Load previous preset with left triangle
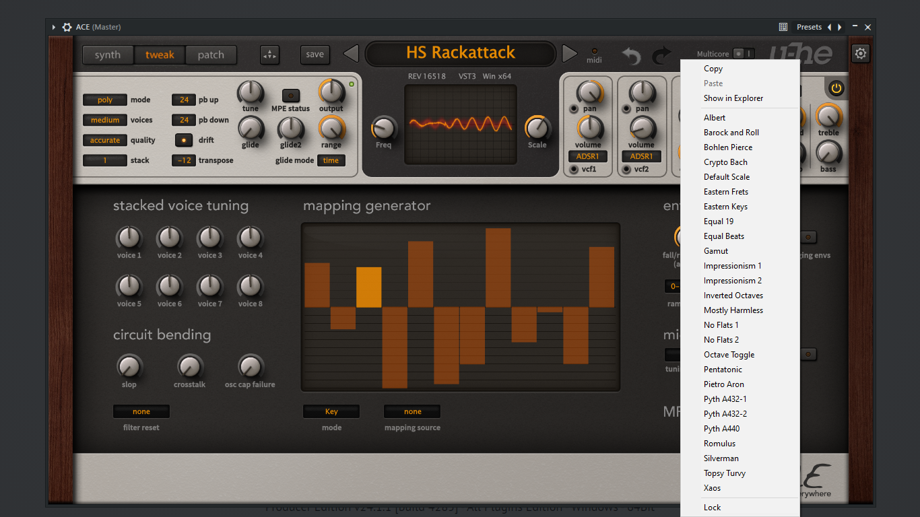 point(351,54)
